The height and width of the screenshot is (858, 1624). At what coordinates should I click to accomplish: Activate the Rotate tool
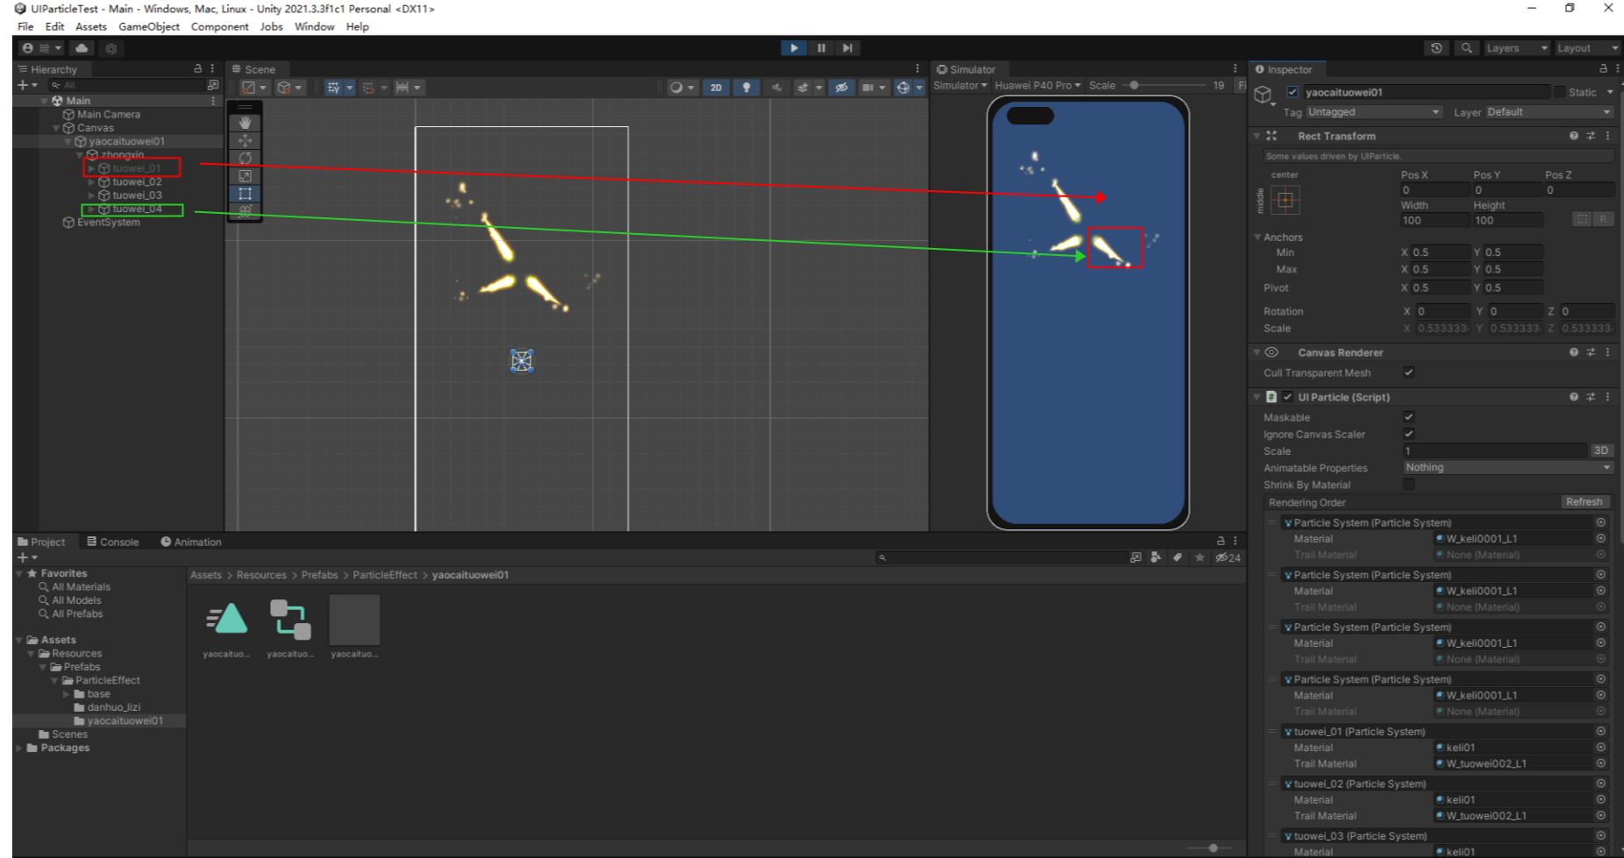pos(246,158)
